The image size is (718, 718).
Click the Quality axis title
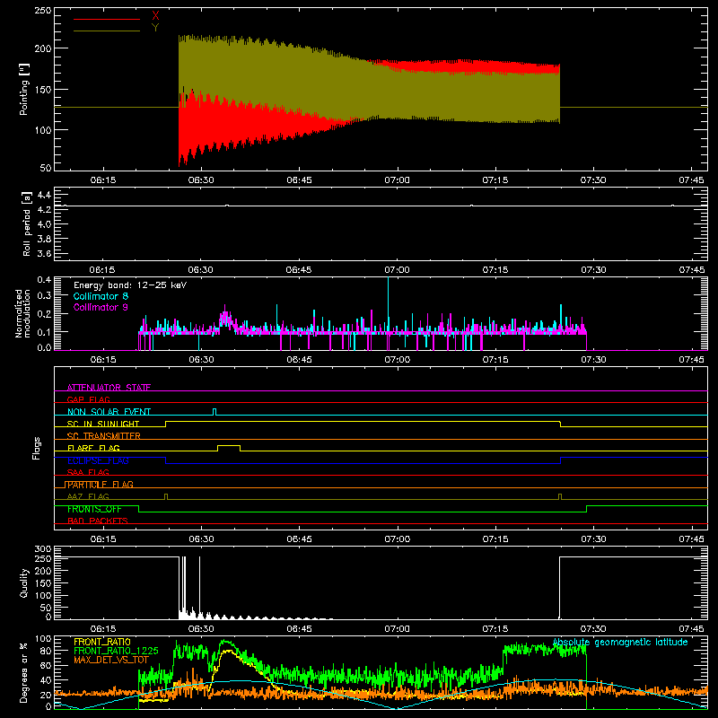(24, 582)
